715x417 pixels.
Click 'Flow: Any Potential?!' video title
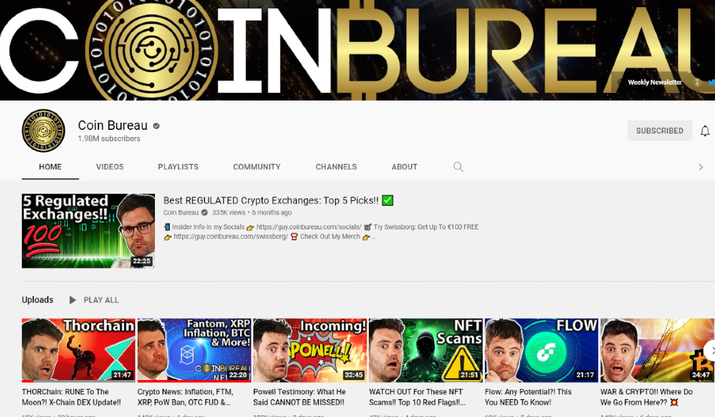(528, 397)
